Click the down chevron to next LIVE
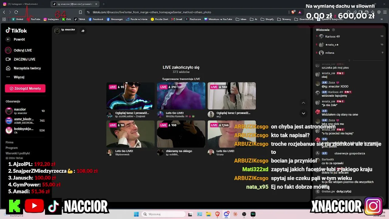Viewport: 389px width, 219px height. pyautogui.click(x=303, y=113)
